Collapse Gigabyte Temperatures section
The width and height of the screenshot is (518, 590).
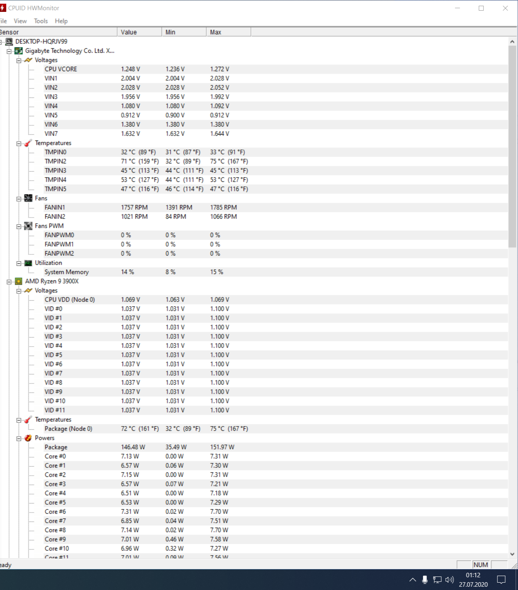tap(19, 143)
